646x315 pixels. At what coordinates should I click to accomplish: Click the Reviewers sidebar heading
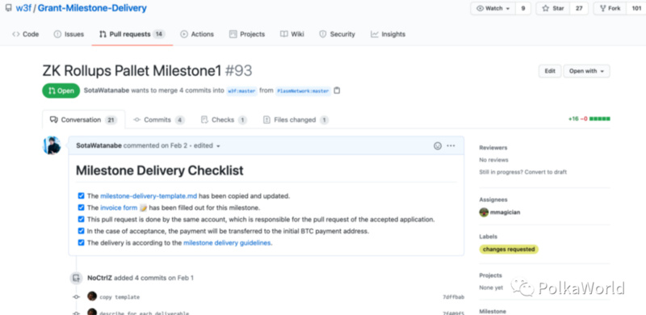coord(493,148)
